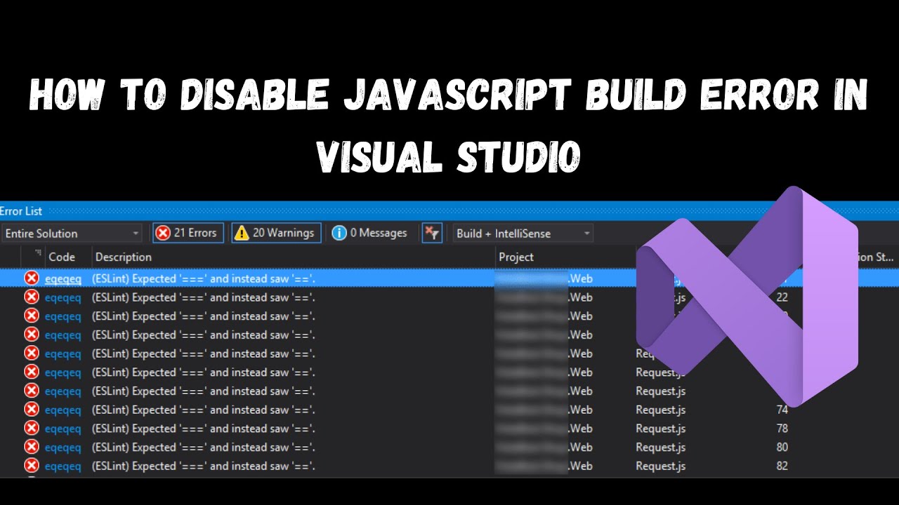899x505 pixels.
Task: Sort by the Project column header
Action: (x=516, y=257)
